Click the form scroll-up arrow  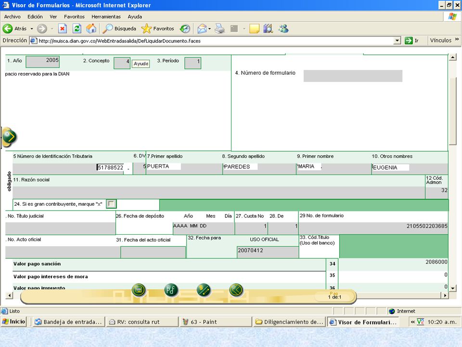pos(452,57)
